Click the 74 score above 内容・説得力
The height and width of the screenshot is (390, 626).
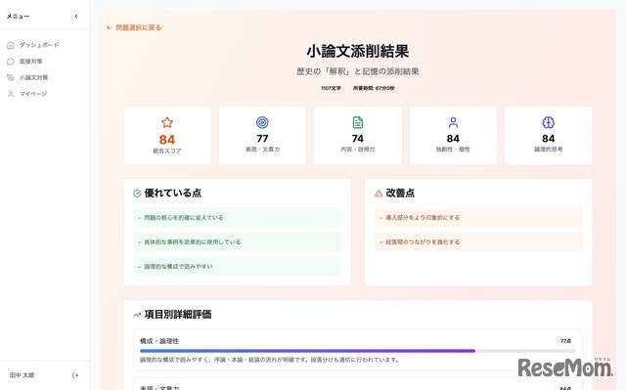pyautogui.click(x=358, y=139)
